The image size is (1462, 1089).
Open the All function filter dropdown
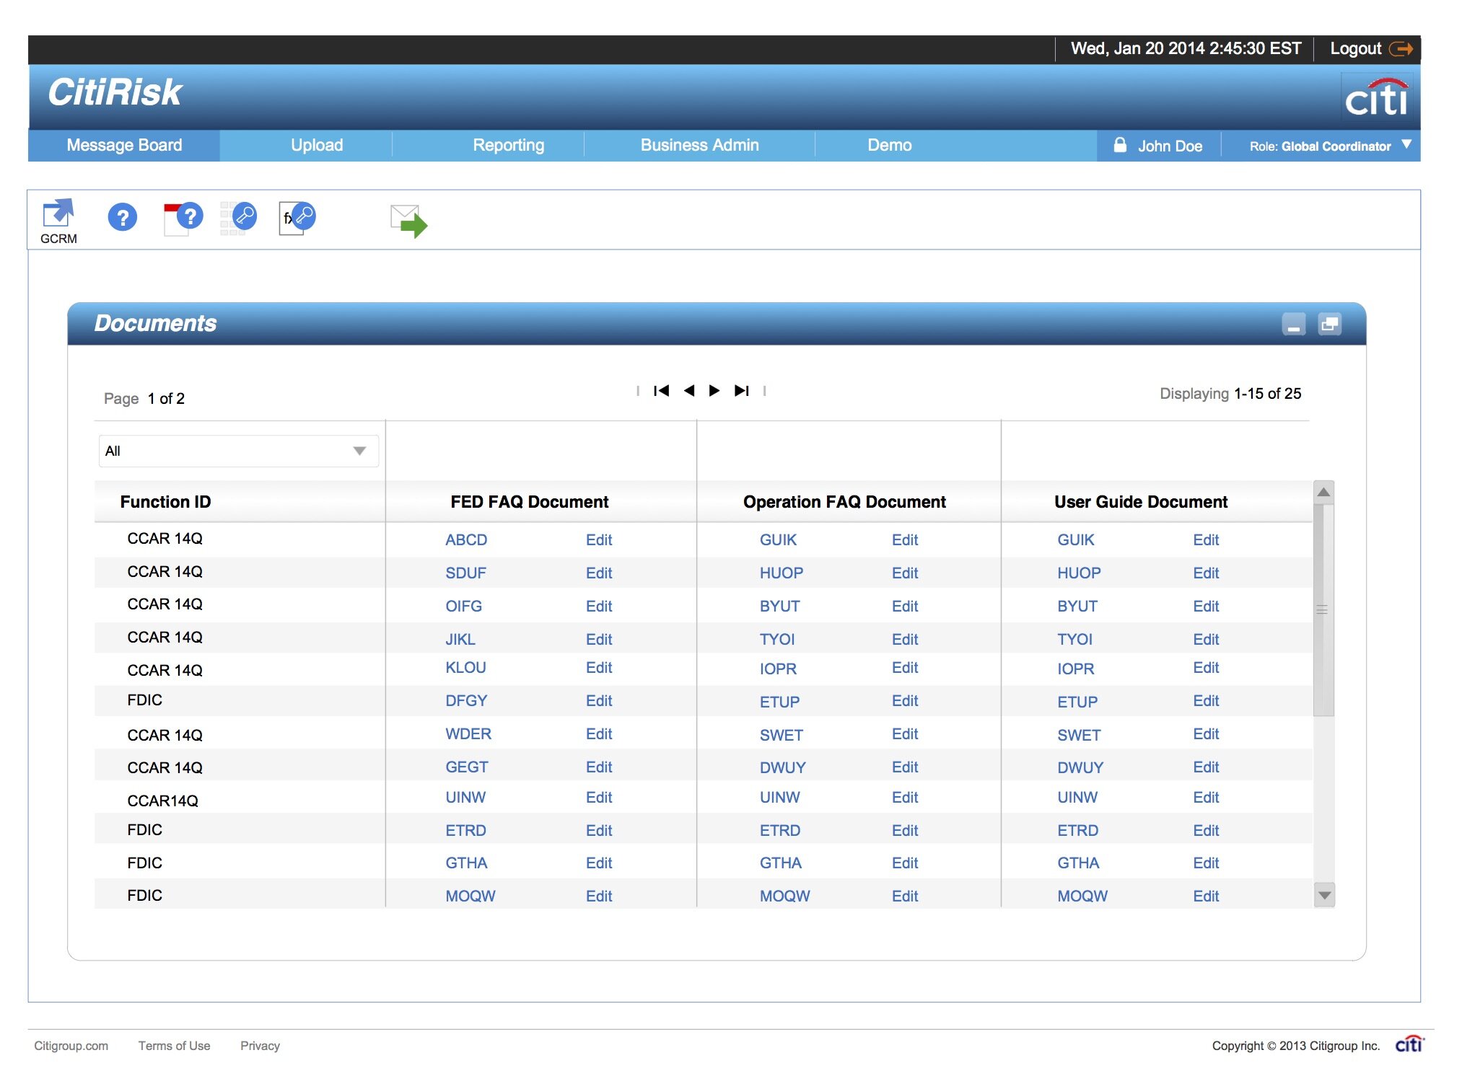pyautogui.click(x=239, y=451)
